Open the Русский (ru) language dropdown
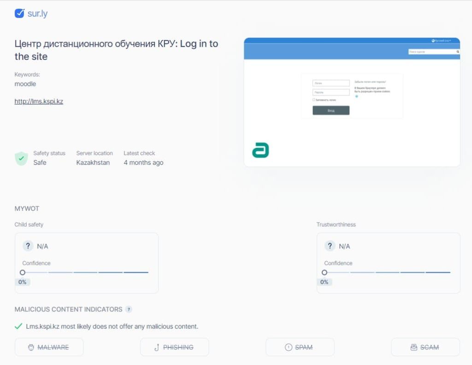 click(x=442, y=40)
